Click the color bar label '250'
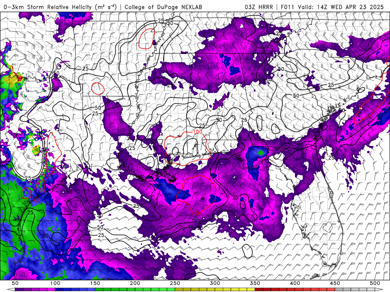The height and width of the screenshot is (292, 390). [175, 283]
